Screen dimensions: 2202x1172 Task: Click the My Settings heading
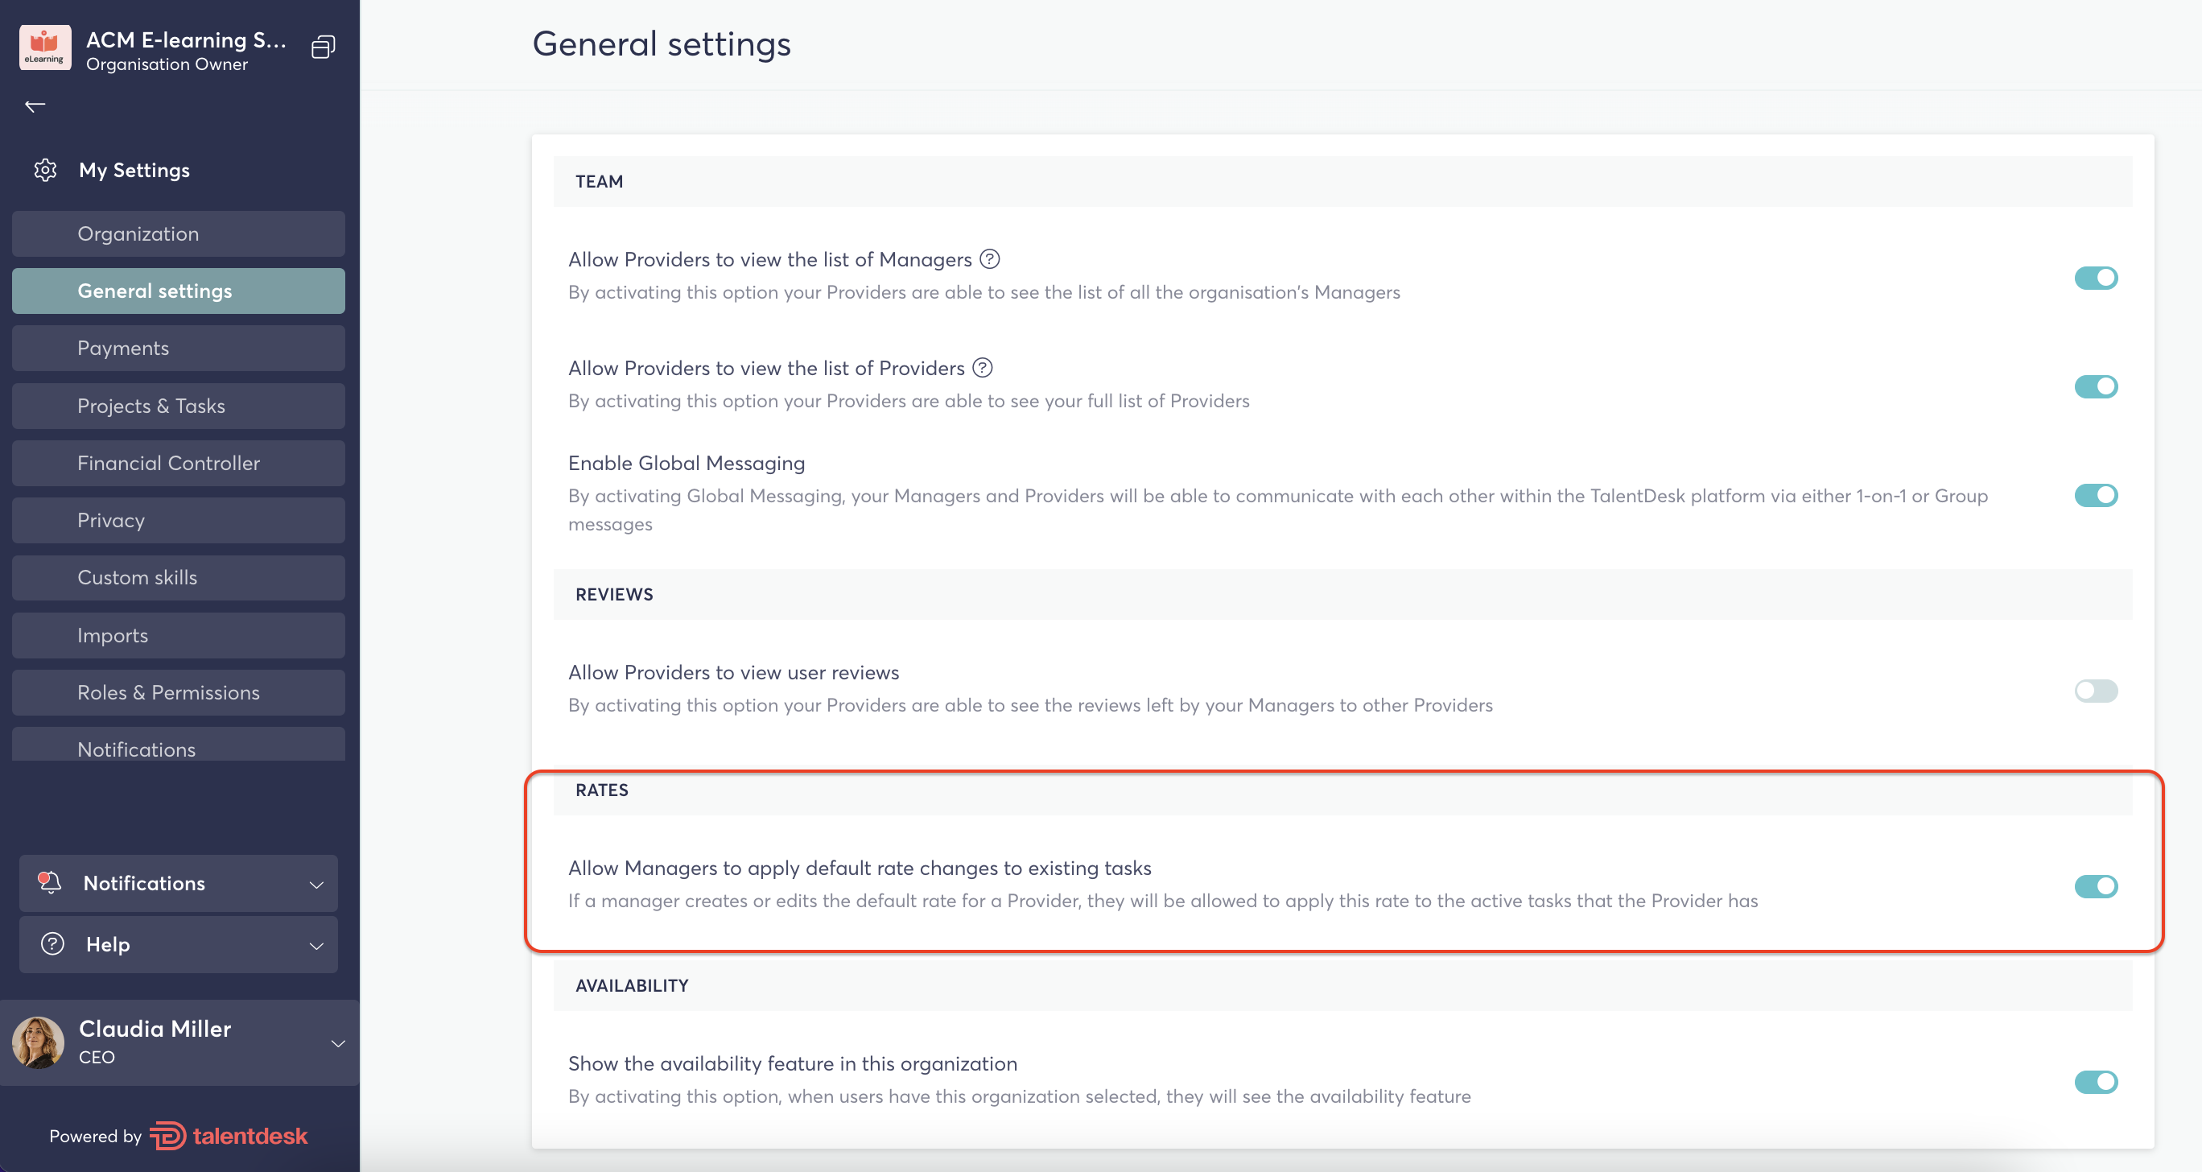tap(134, 170)
